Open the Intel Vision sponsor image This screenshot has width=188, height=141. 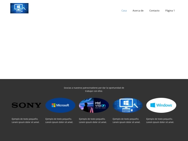click(94, 105)
